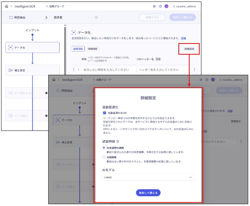Open the apps grid icon in upper window

[154, 6]
